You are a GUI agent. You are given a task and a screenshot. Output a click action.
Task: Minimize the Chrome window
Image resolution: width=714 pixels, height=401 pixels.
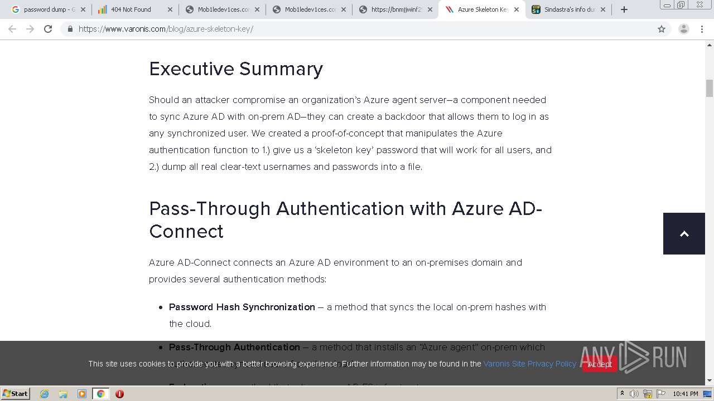coord(667,5)
